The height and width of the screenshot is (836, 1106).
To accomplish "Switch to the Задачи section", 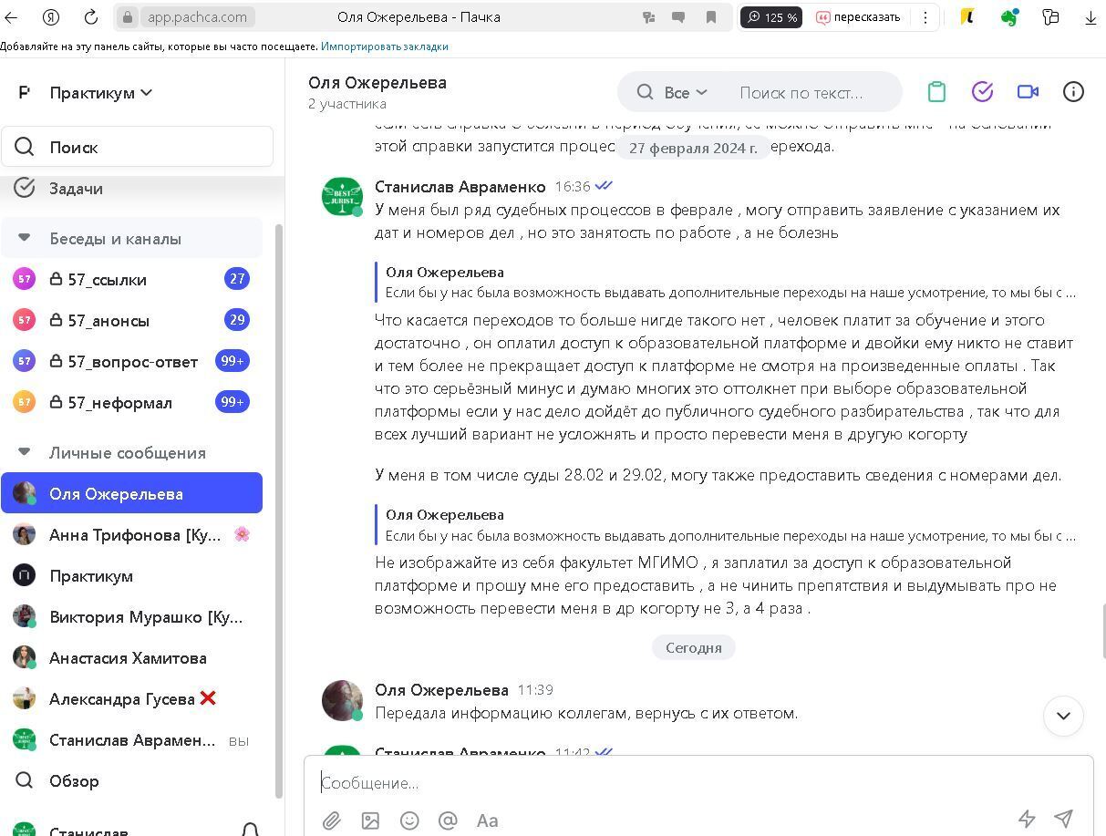I will click(x=76, y=188).
